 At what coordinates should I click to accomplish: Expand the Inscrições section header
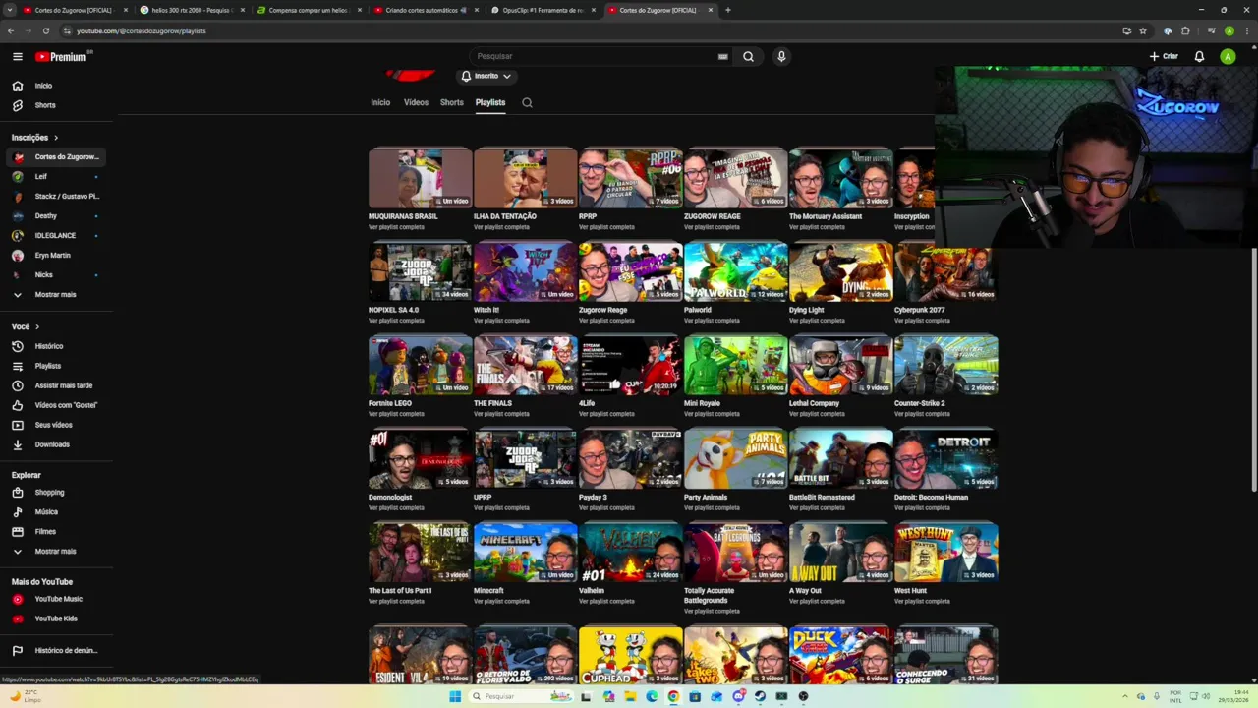click(34, 138)
